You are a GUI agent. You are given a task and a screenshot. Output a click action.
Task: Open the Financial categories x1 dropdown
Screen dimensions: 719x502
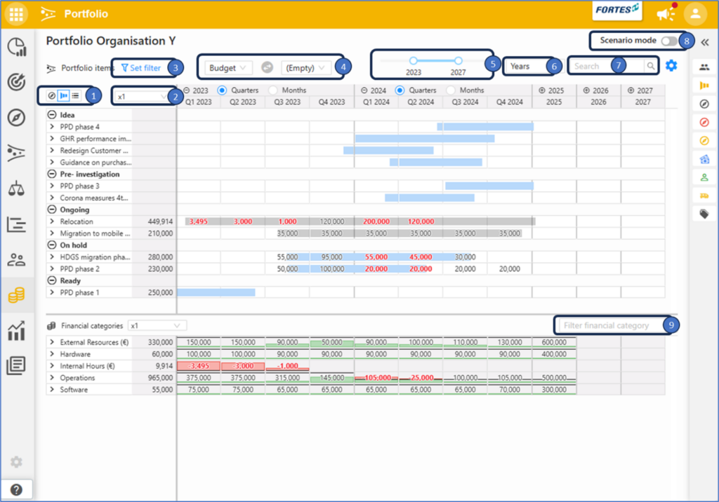pyautogui.click(x=157, y=325)
